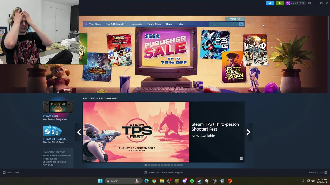330x185 pixels.
Task: Open the 4K app from the taskbar
Action: (214, 181)
